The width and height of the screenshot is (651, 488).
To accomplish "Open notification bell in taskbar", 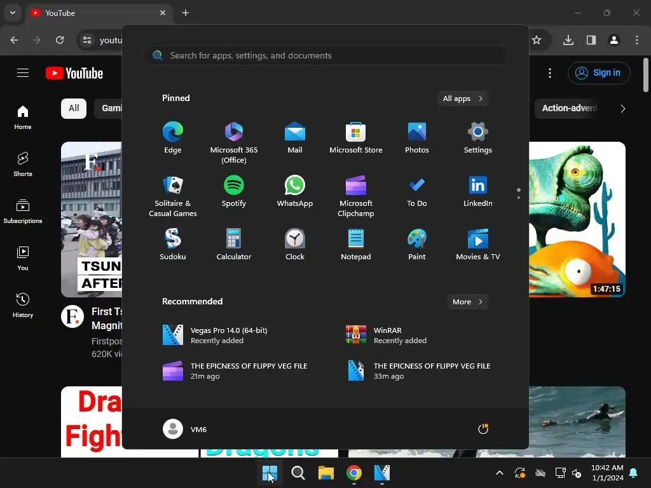I will pos(634,473).
